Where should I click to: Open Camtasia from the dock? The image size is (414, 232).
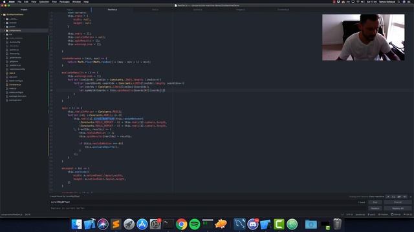279,224
